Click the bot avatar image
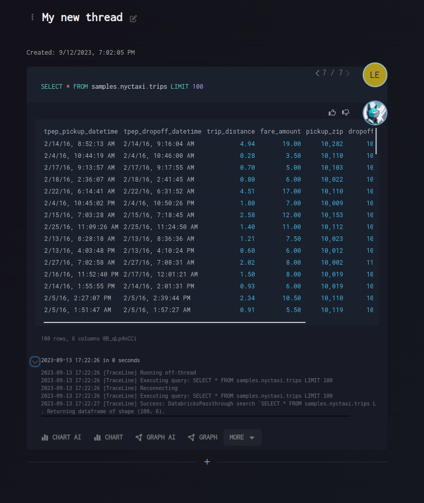Image resolution: width=424 pixels, height=503 pixels. point(375,112)
